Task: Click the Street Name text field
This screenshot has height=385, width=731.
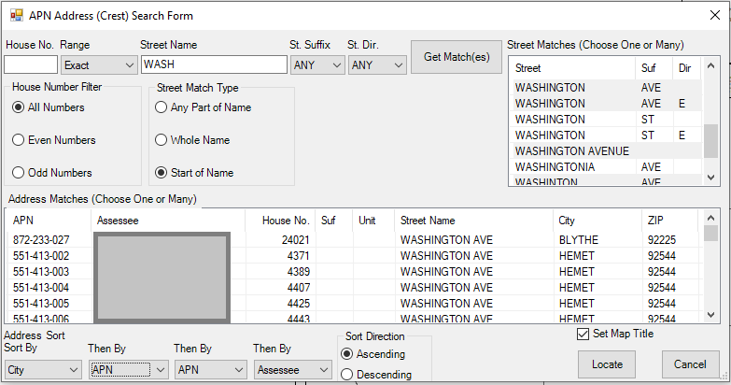Action: point(214,65)
